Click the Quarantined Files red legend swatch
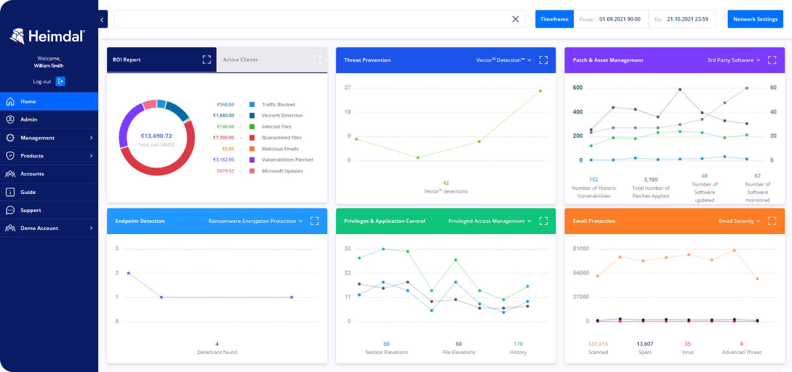This screenshot has height=372, width=792. 252,138
